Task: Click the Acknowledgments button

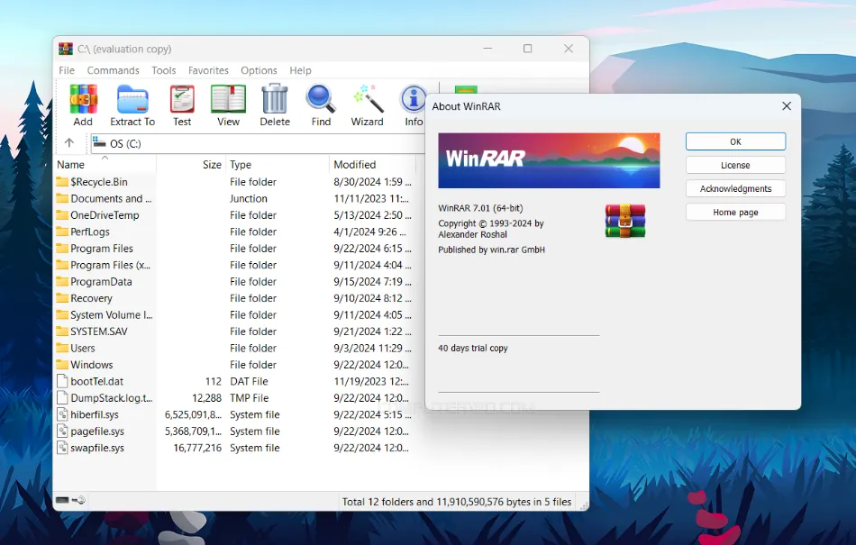Action: pyautogui.click(x=735, y=188)
